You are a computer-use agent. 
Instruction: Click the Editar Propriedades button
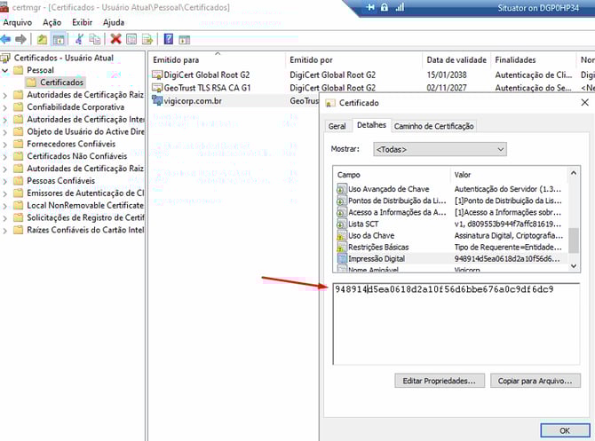(440, 381)
